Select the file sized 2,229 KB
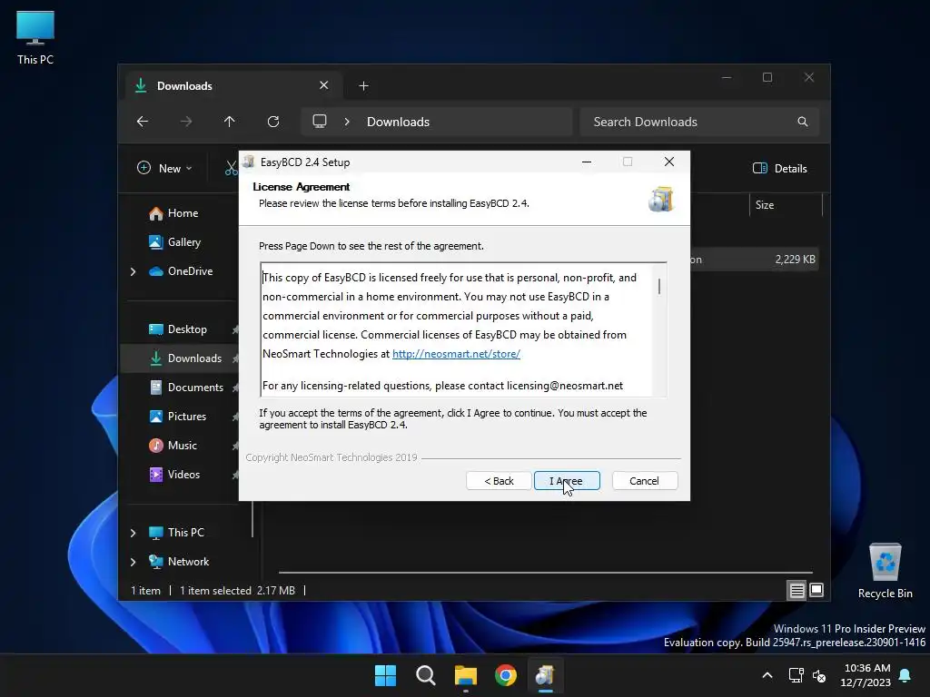Screen dimensions: 930x697 click(x=755, y=260)
